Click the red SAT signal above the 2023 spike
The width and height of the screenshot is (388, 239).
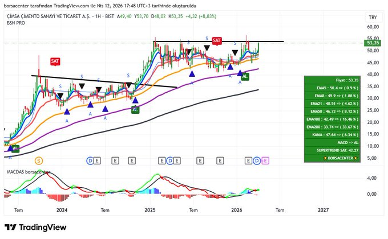tap(55, 61)
